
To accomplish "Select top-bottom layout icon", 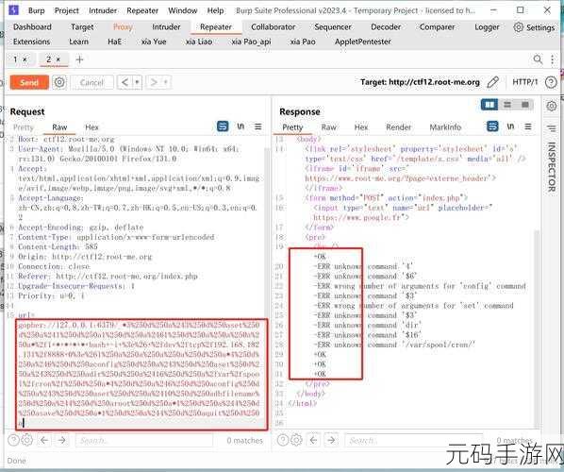I will click(x=507, y=105).
